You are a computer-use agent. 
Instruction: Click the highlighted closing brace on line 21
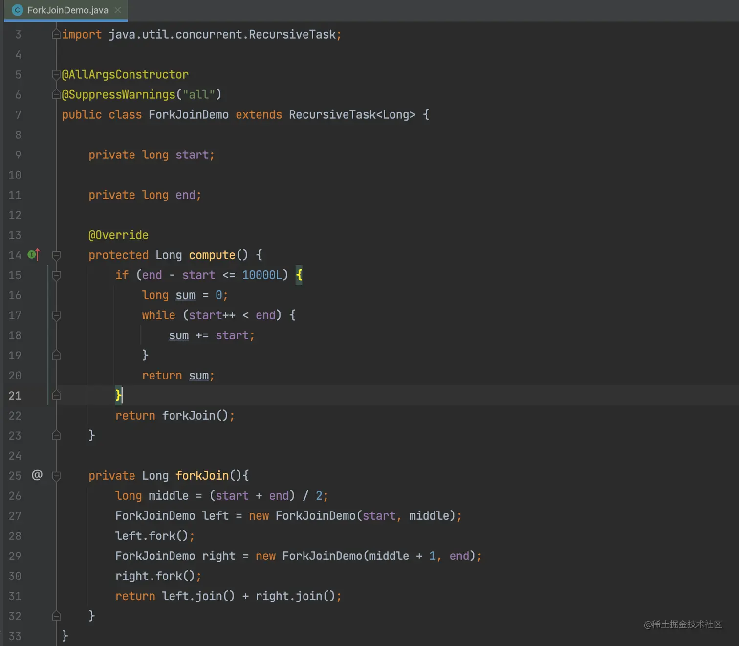tap(118, 395)
